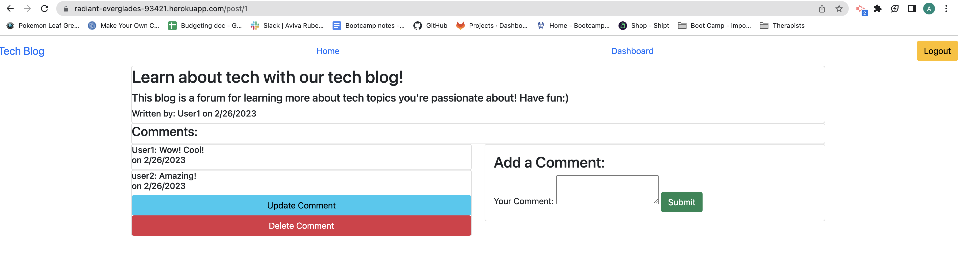Open the Shop - Shipt bookmark
Viewport: 958px width, 271px height.
click(643, 25)
